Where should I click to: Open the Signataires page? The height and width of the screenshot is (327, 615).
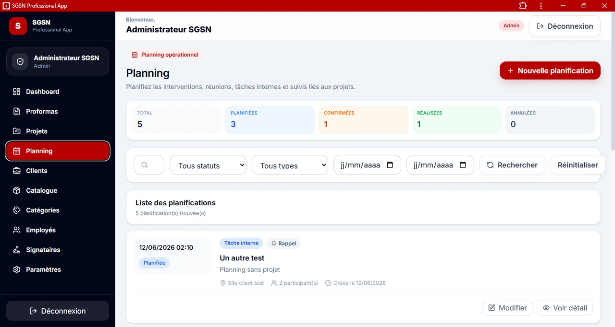58,250
